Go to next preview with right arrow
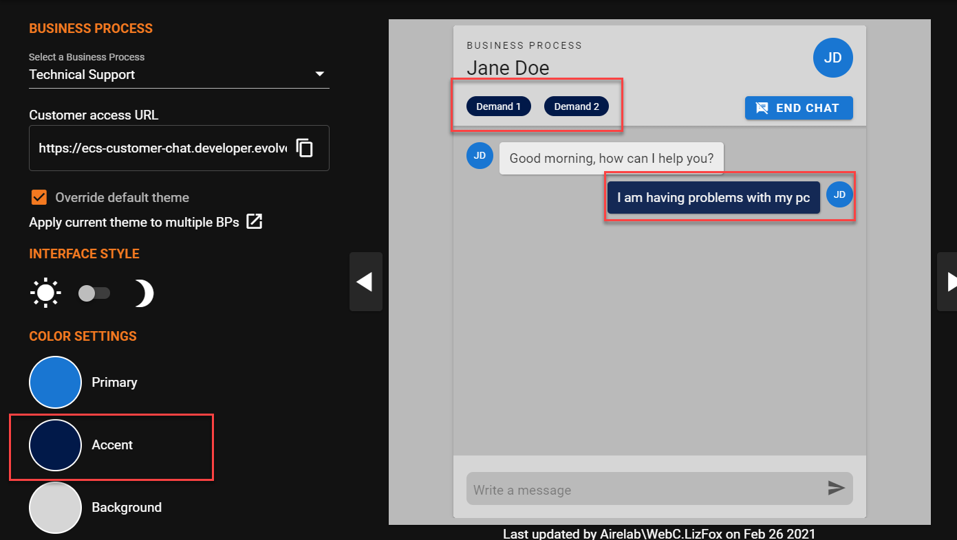The width and height of the screenshot is (957, 540). (x=949, y=282)
